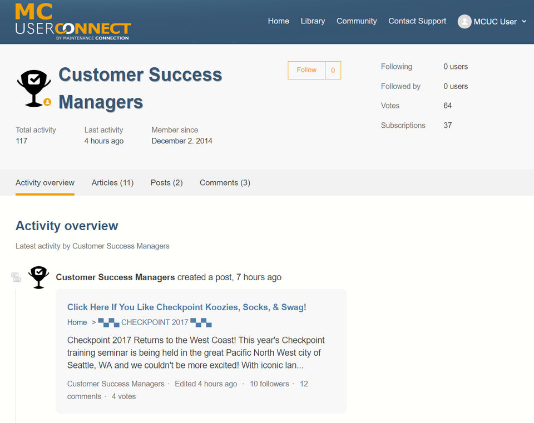
Task: Click the '0 users' Followed by value
Action: coord(456,87)
